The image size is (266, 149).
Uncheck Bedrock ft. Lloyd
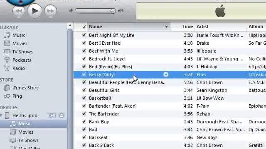click(84, 59)
